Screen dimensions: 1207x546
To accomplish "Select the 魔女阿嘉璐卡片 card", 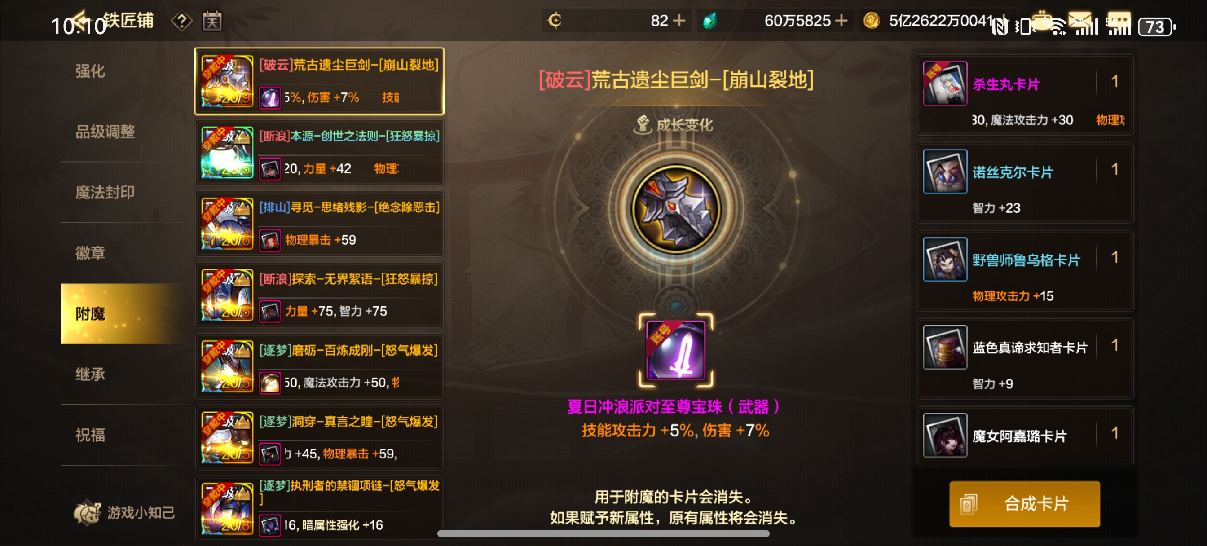I will point(1025,436).
